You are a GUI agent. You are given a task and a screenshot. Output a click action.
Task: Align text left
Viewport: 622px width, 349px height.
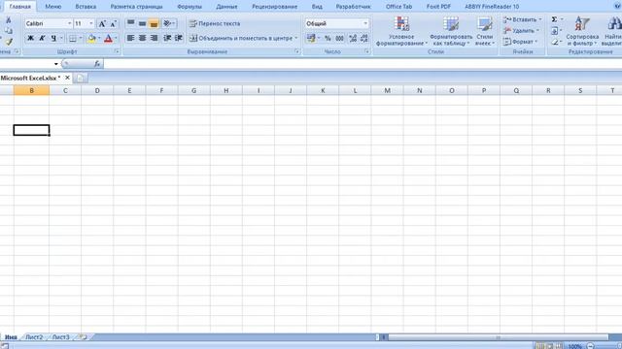pos(130,38)
